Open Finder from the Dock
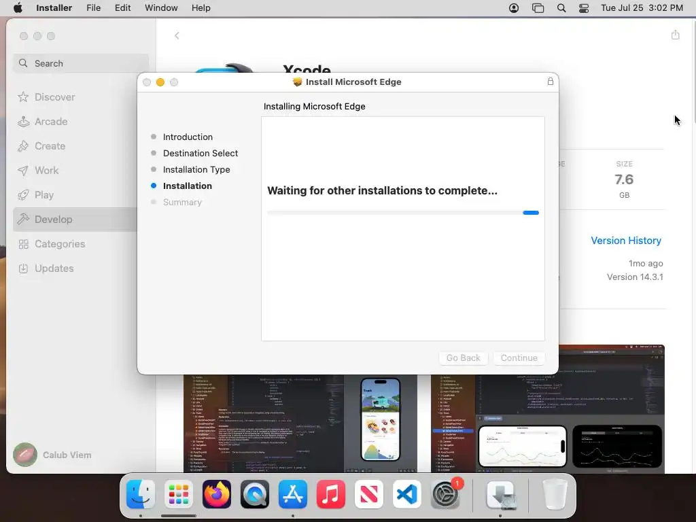Viewport: 696px width, 522px height. click(x=141, y=494)
